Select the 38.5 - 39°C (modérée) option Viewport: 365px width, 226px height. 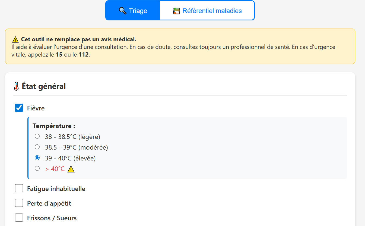click(37, 147)
